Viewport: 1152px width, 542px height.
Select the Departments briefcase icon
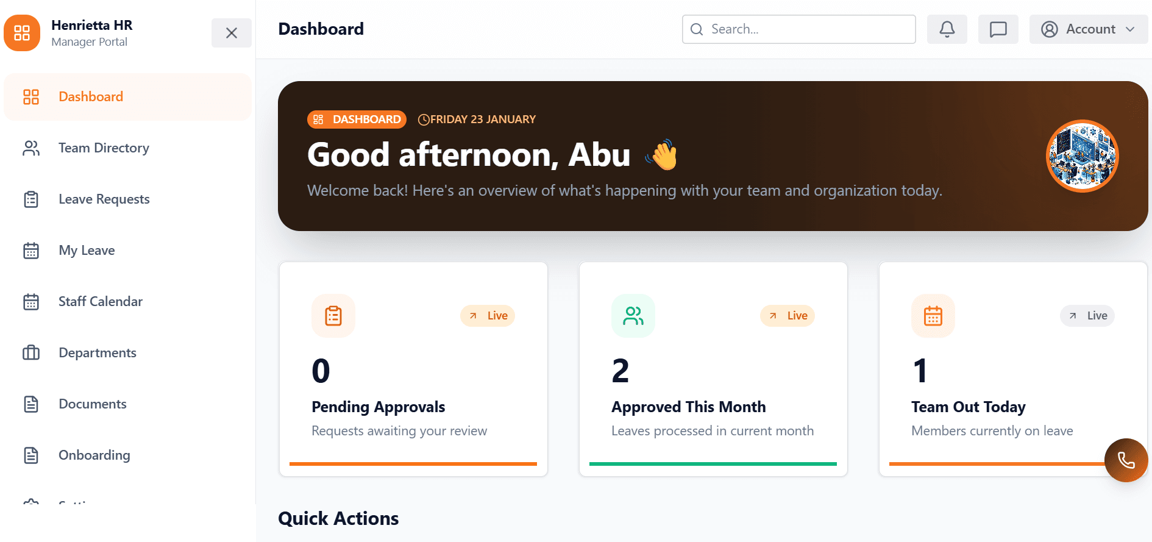click(x=31, y=352)
